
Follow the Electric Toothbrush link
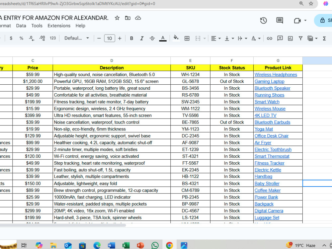273,149
